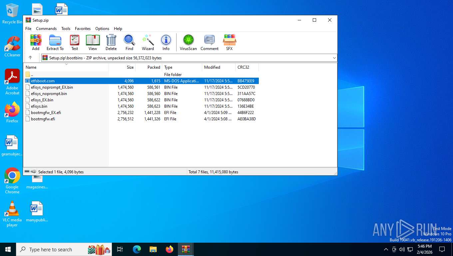The width and height of the screenshot is (453, 256).
Task: Click the Add toolbar icon
Action: click(36, 42)
